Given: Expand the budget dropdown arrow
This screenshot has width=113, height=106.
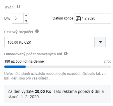Looking at the screenshot, I should 100,42.
